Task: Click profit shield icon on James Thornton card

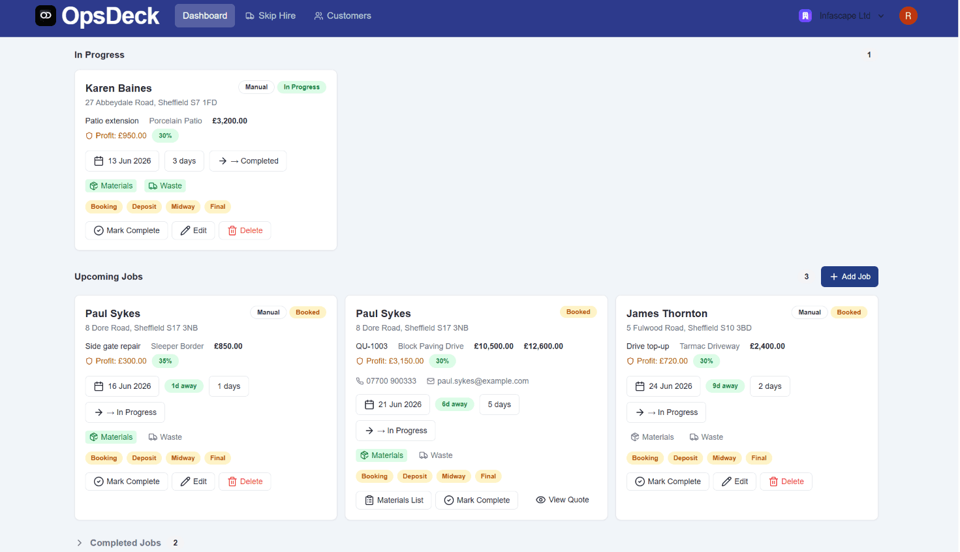Action: pos(630,361)
